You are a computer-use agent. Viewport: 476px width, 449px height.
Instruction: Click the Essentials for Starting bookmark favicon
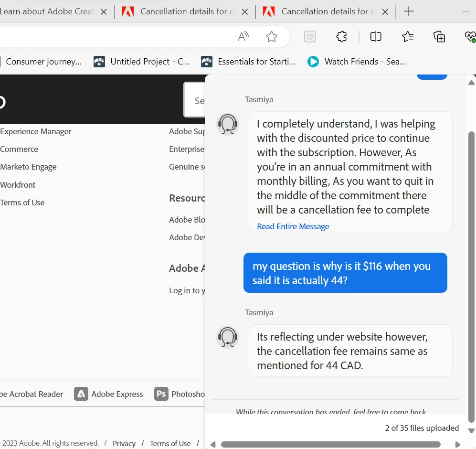click(x=207, y=62)
